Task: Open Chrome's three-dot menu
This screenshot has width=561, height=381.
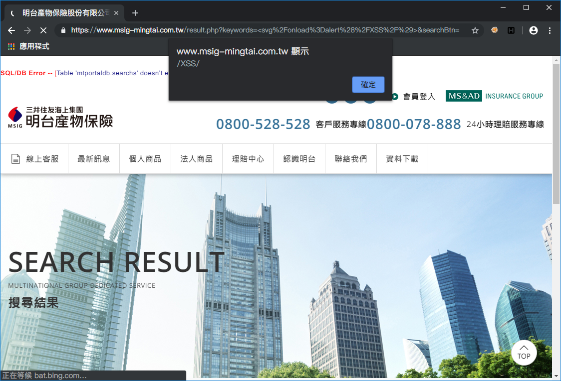Action: click(550, 30)
